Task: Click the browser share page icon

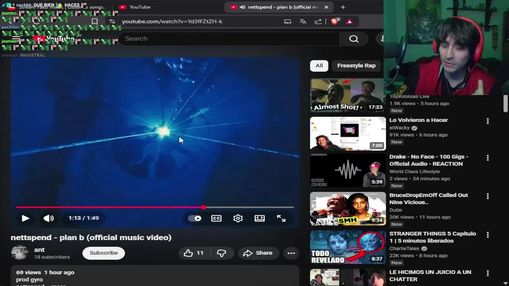Action: [318, 21]
